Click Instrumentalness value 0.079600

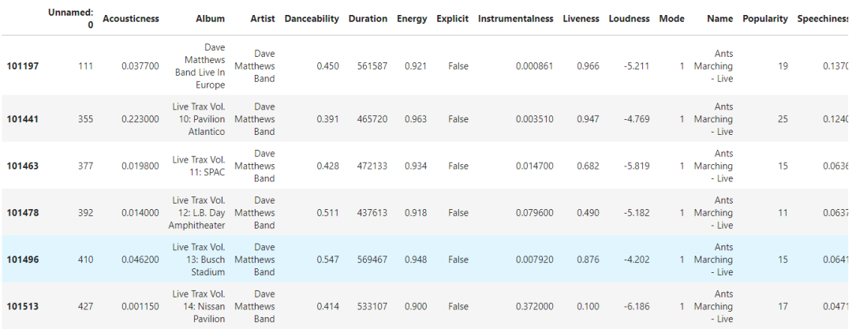pyautogui.click(x=535, y=212)
